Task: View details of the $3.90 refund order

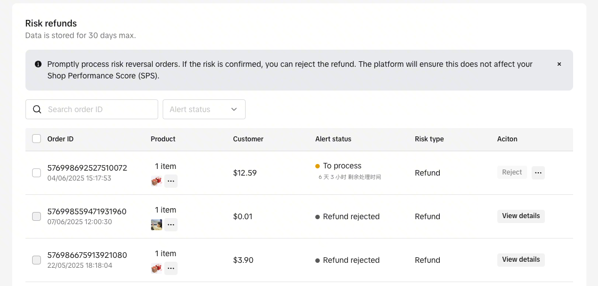Action: click(521, 259)
